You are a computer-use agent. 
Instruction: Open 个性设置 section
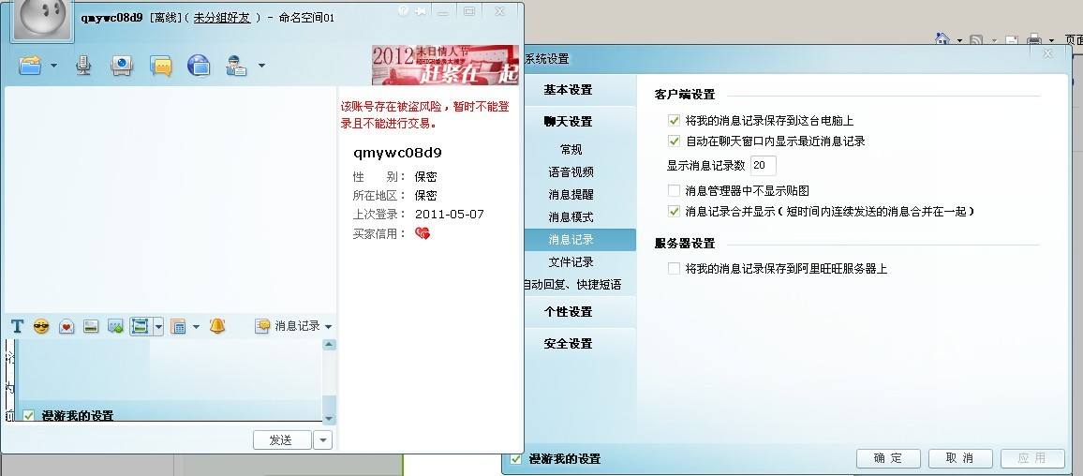point(568,312)
